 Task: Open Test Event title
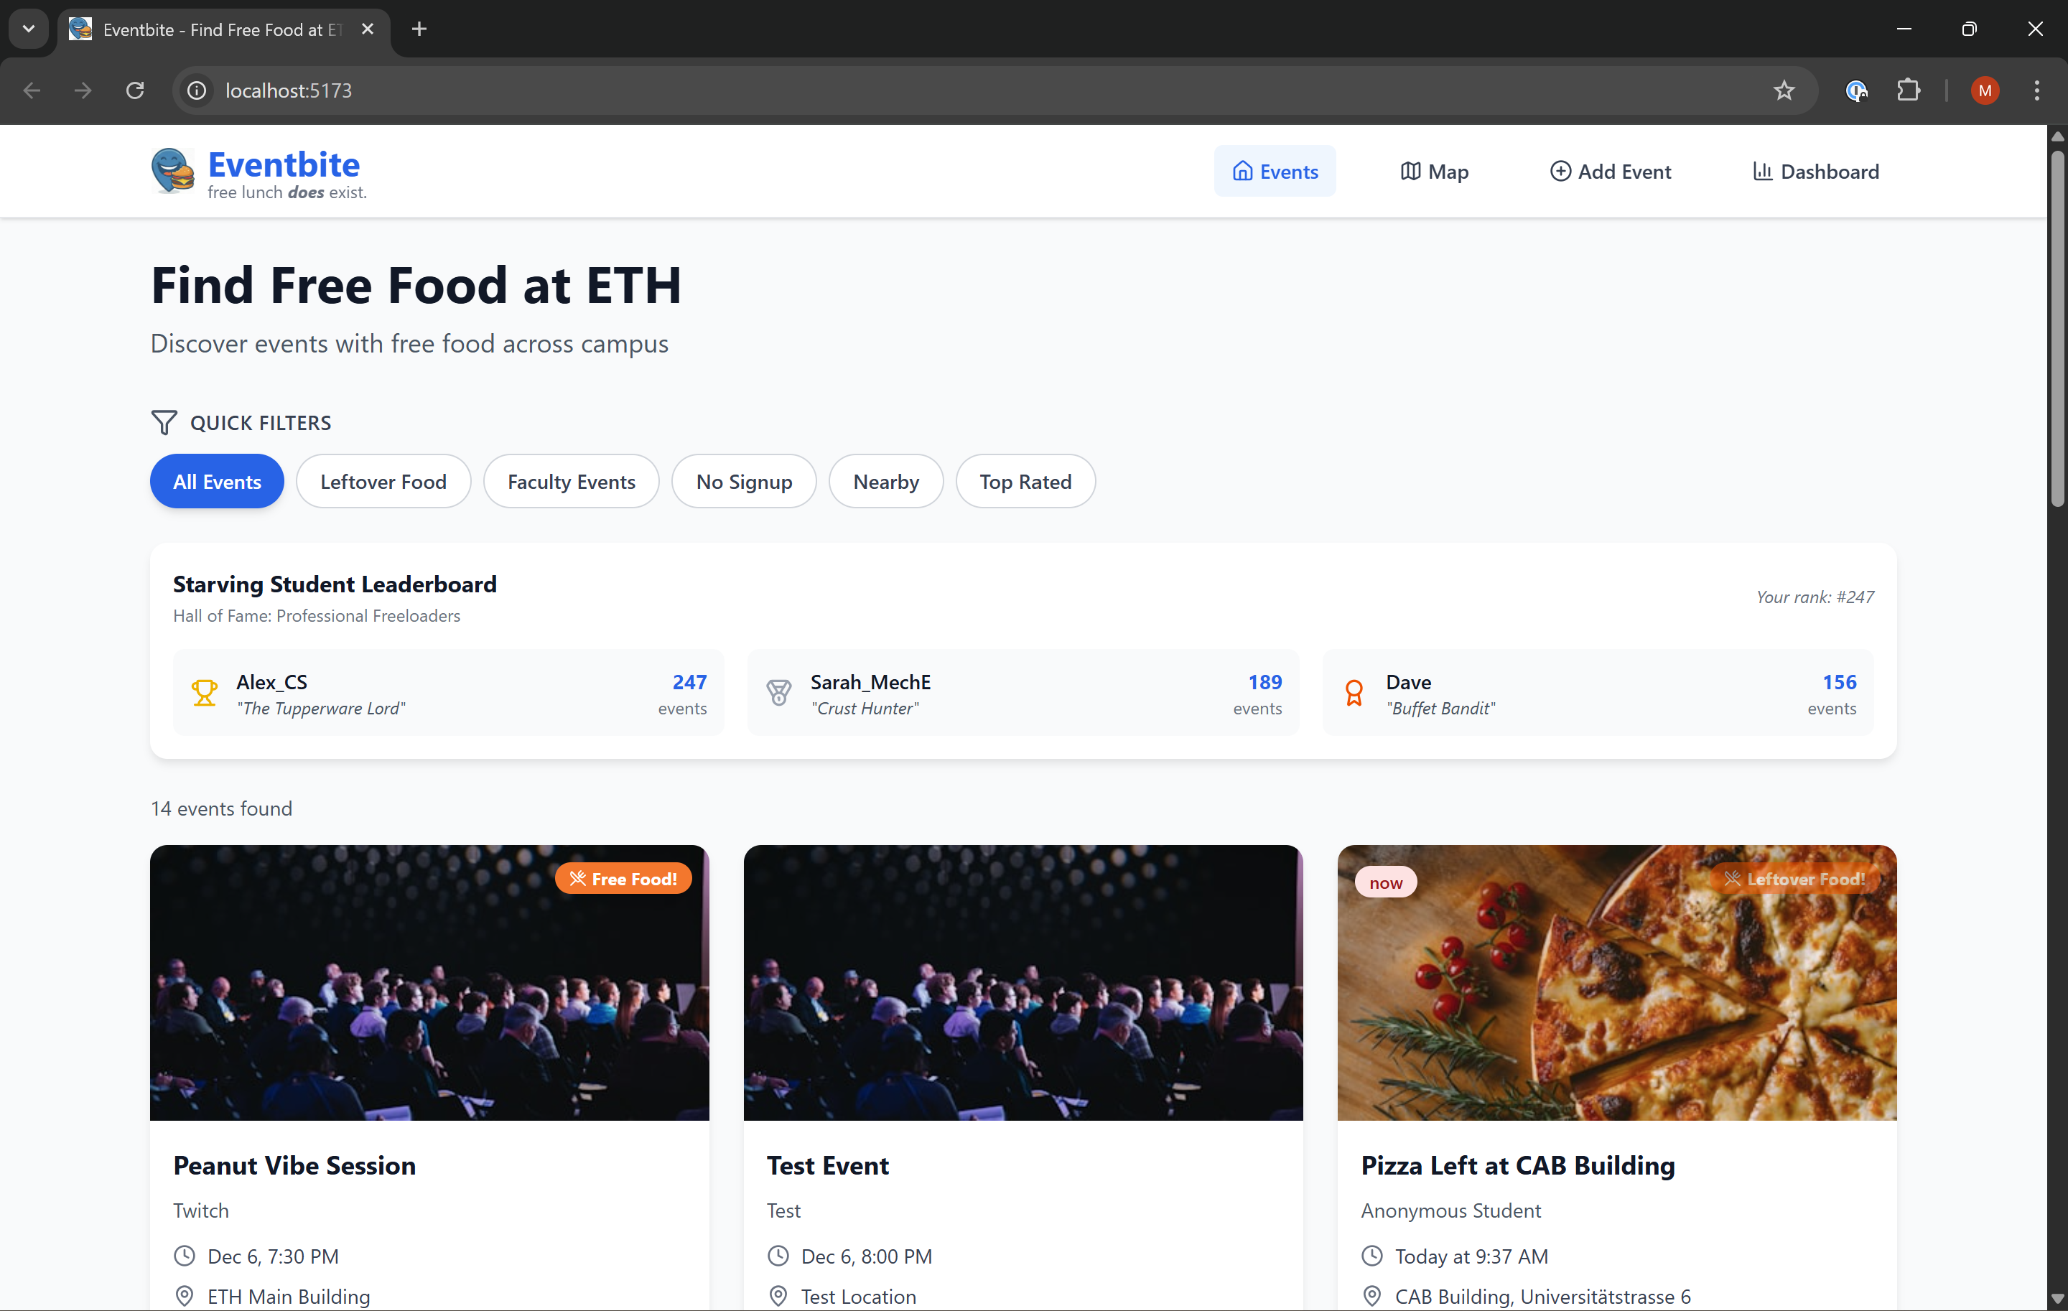pos(827,1165)
